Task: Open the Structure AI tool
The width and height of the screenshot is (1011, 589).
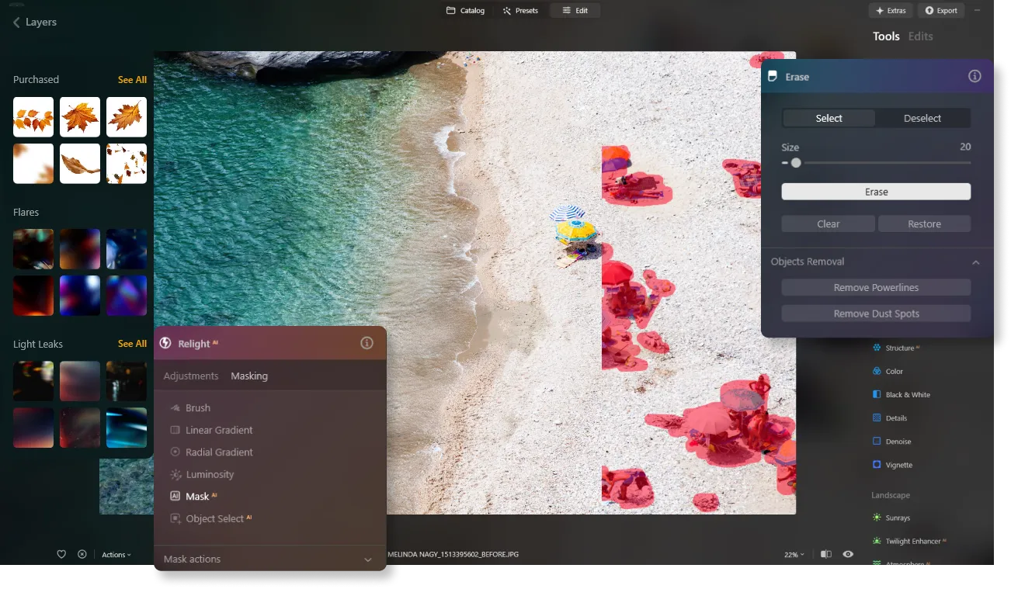Action: [x=896, y=348]
